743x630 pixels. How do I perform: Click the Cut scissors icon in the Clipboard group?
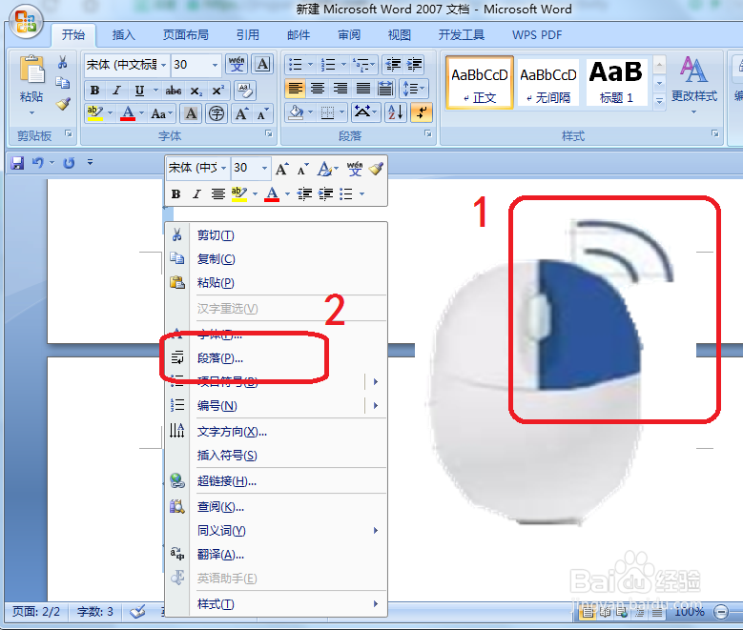(x=63, y=62)
